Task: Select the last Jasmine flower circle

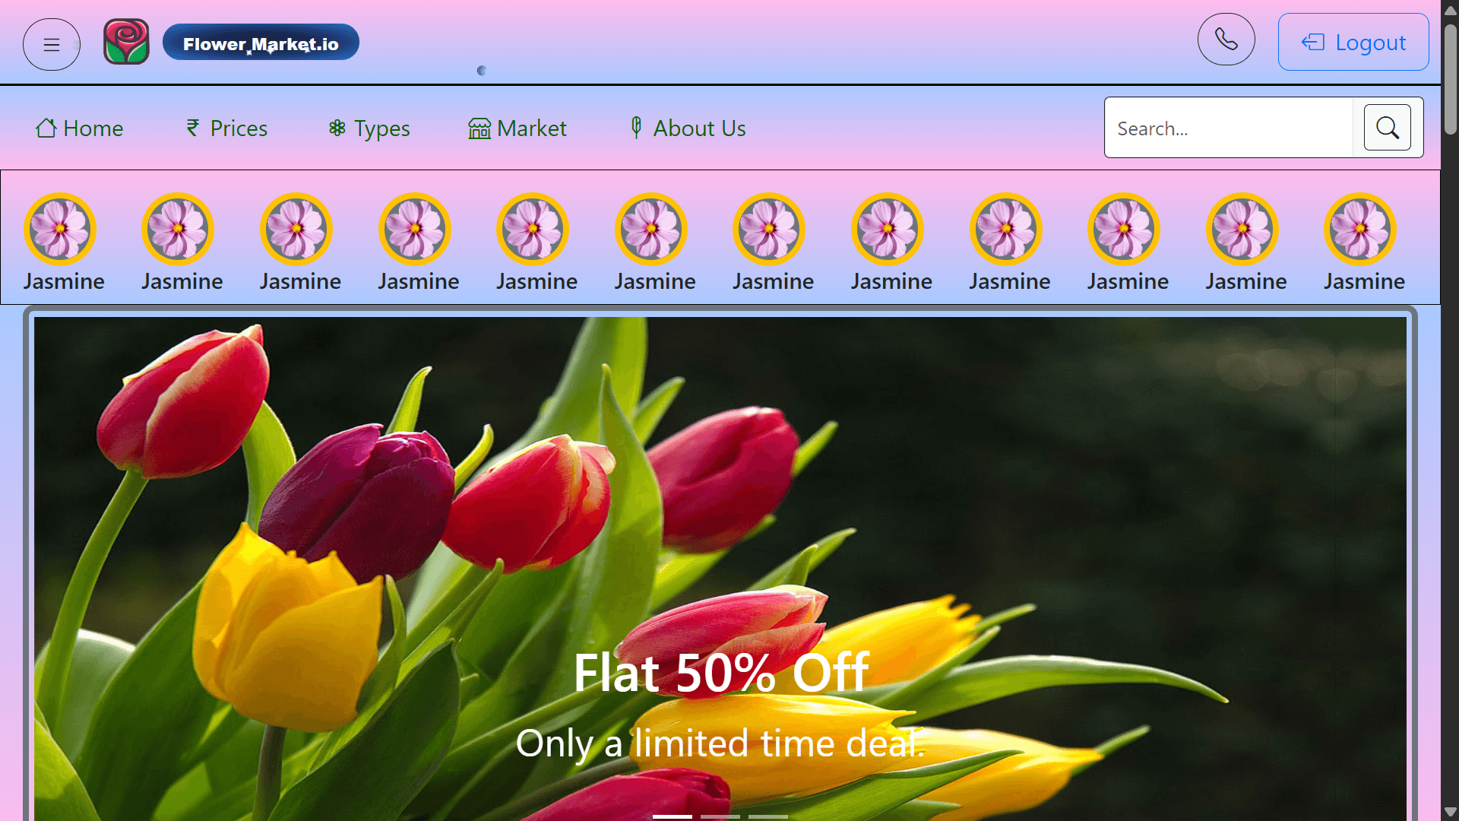Action: point(1360,229)
